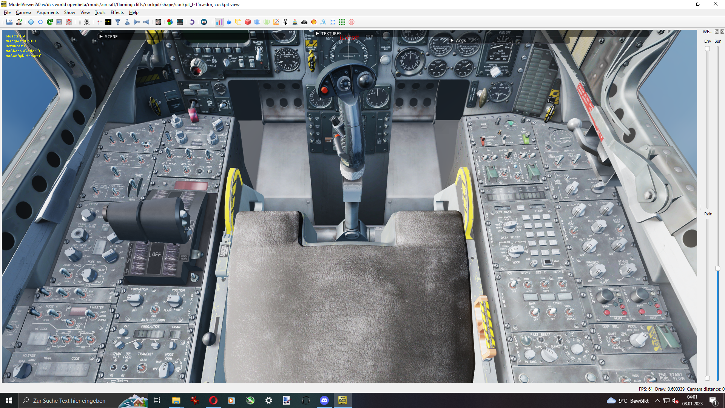Screen dimensions: 725x408
Task: Open the Help menu
Action: click(134, 12)
